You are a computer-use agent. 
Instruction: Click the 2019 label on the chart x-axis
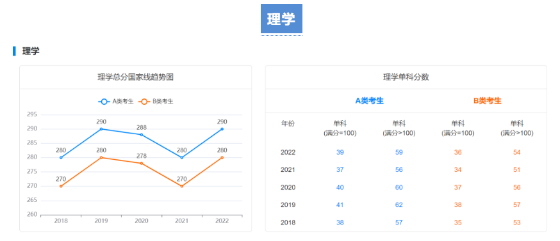(101, 221)
